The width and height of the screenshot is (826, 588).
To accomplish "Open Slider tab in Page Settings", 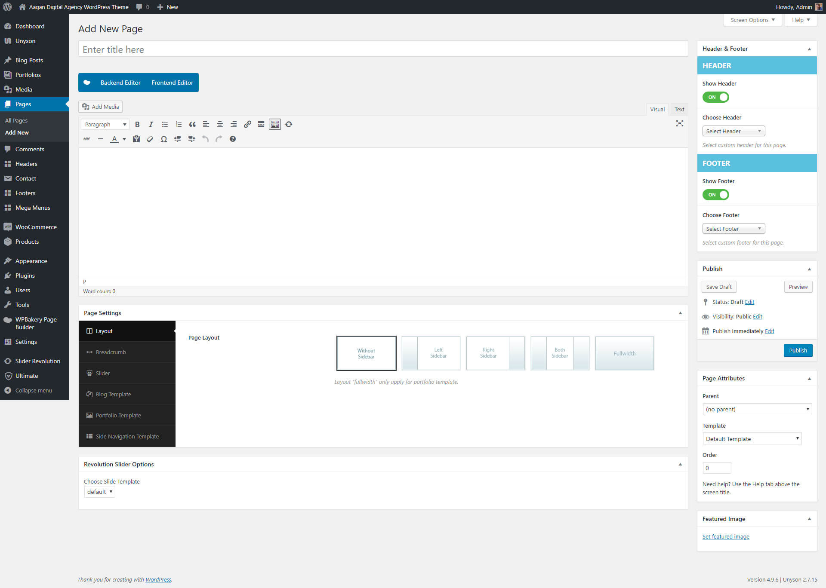I will pos(127,373).
